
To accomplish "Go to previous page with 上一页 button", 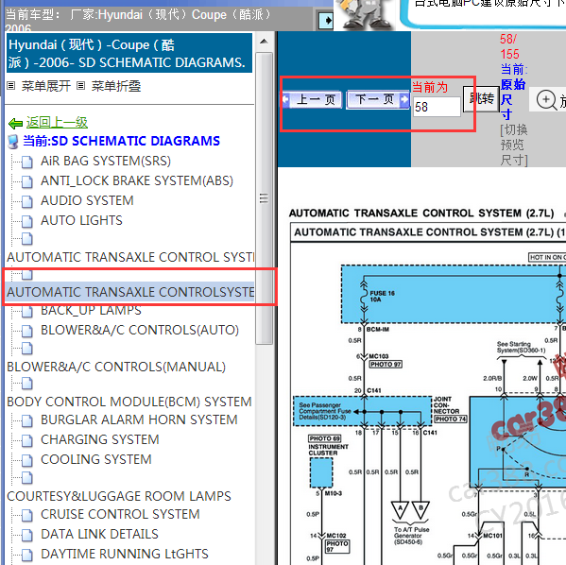I will [x=312, y=99].
